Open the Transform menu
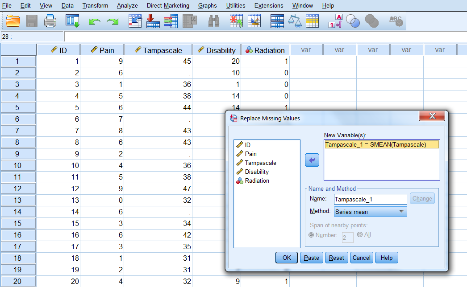 coord(95,6)
